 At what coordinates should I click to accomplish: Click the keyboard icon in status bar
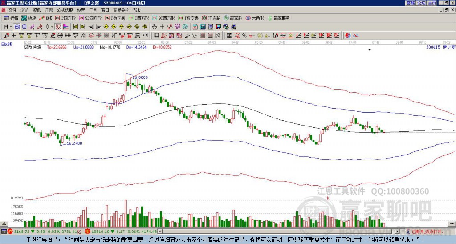coord(4,232)
